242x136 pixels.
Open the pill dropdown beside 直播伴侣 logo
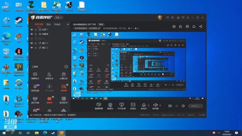58,18
